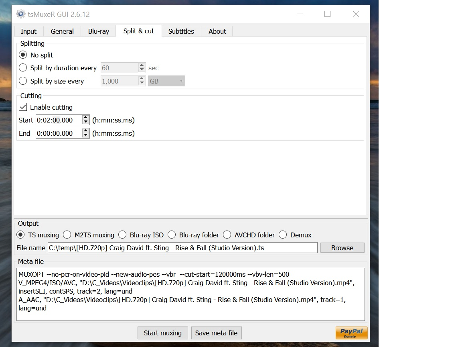Viewport: 462px width, 347px height.
Task: Select TS muxing output
Action: tap(20, 235)
